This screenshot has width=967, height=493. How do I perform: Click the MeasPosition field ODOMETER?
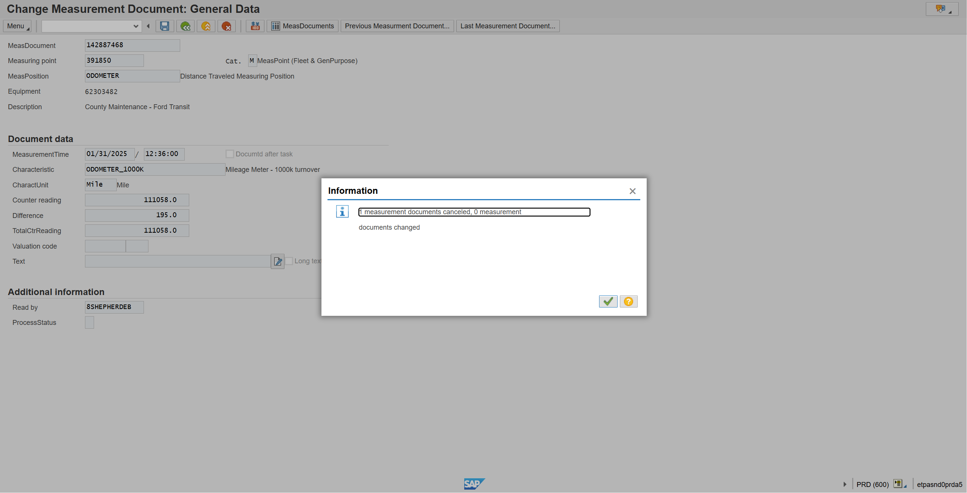(x=132, y=76)
